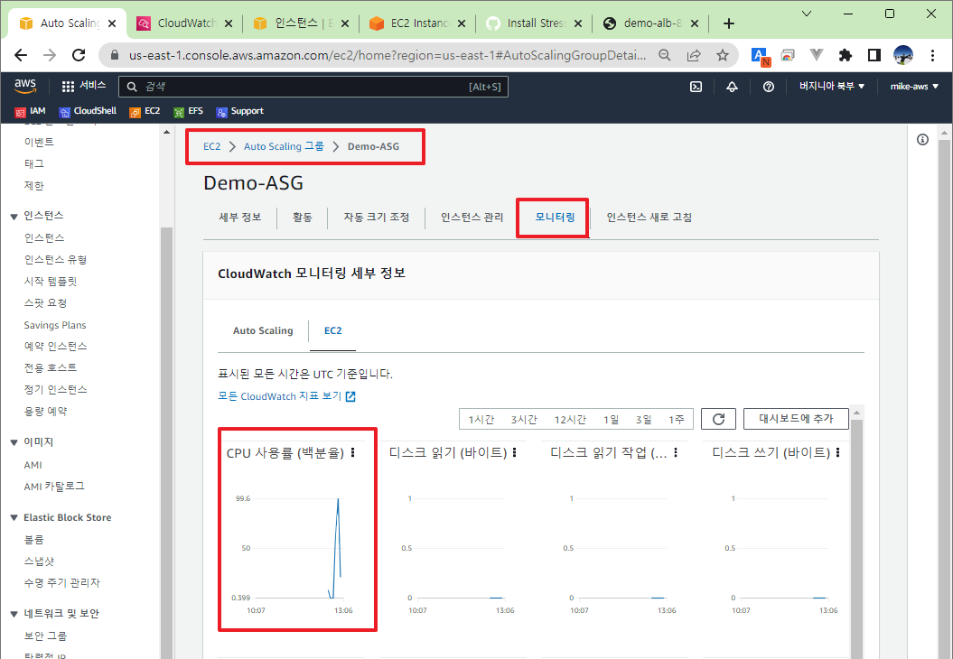Open Chrome side panel icon
The height and width of the screenshot is (659, 953).
click(x=874, y=55)
